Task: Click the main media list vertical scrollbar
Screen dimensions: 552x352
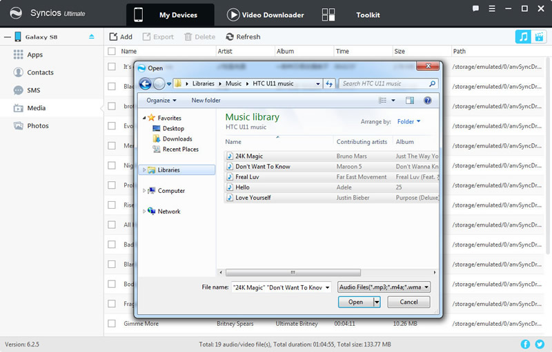Action: pyautogui.click(x=548, y=154)
